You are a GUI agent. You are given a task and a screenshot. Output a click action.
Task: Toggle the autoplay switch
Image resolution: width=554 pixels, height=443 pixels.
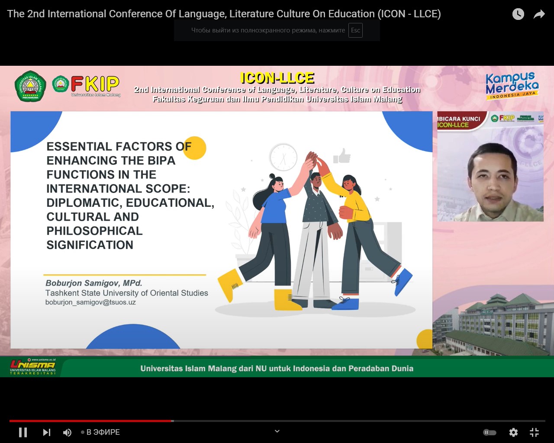click(490, 432)
